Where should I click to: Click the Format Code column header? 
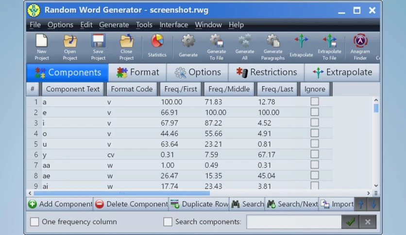(132, 89)
